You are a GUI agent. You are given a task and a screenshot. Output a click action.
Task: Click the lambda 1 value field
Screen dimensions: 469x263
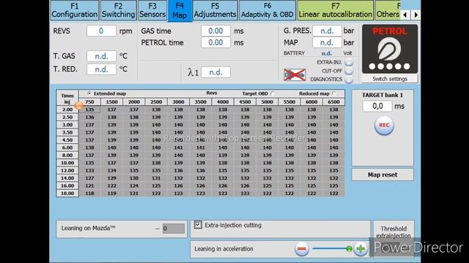click(x=215, y=72)
